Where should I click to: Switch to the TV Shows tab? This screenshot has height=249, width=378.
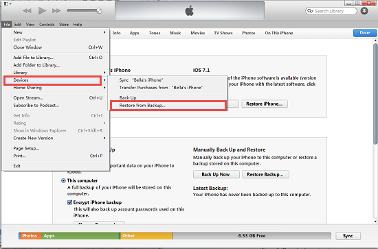coord(223,33)
